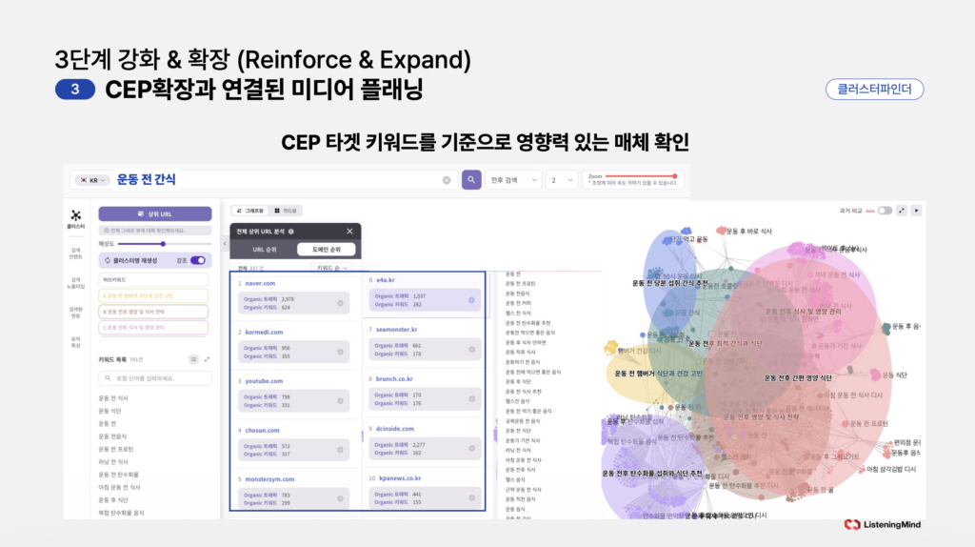Screen dimensions: 975x547
Task: Toggle the 강조 switch off
Action: click(x=198, y=260)
